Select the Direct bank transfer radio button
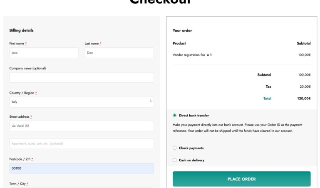The height and width of the screenshot is (188, 320). point(175,115)
